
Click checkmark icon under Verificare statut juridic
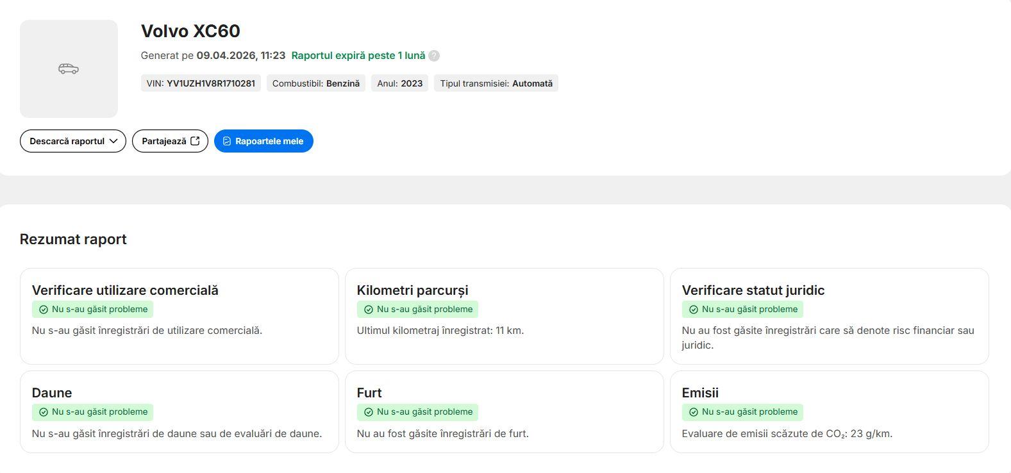(x=694, y=310)
